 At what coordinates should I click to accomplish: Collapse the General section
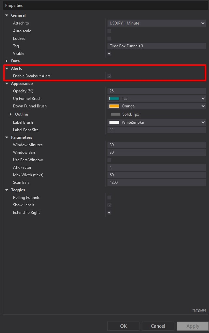7,15
